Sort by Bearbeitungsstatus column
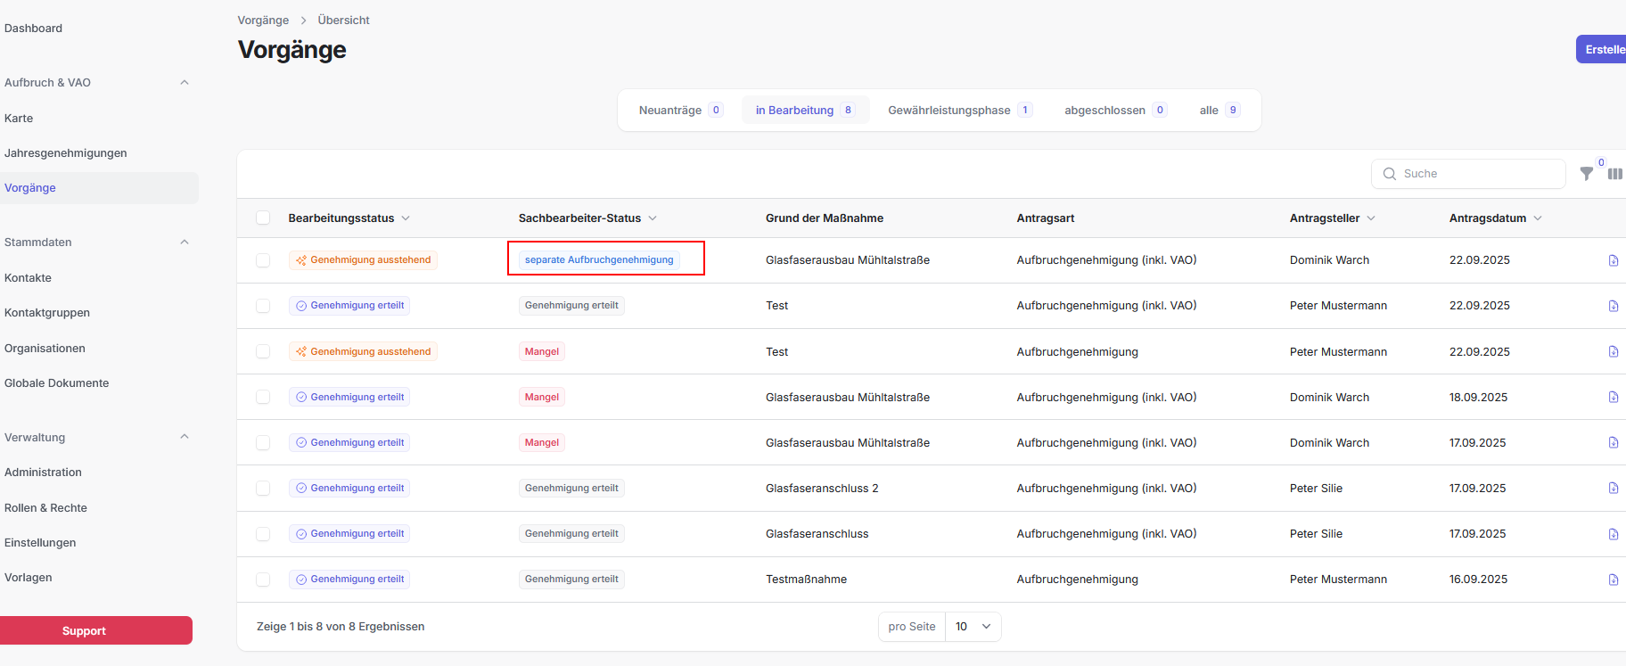Image resolution: width=1626 pixels, height=666 pixels. 349,218
